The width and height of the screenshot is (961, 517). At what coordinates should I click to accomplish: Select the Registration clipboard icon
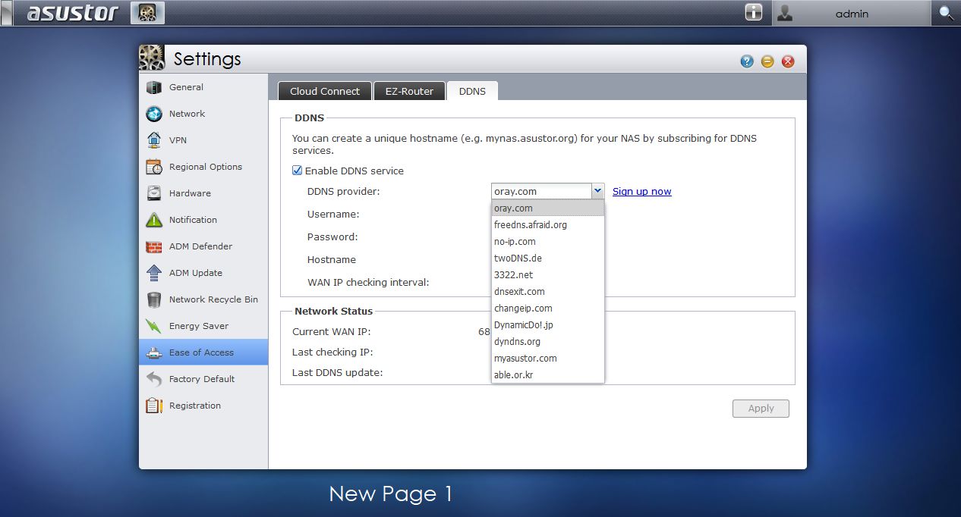coord(154,406)
